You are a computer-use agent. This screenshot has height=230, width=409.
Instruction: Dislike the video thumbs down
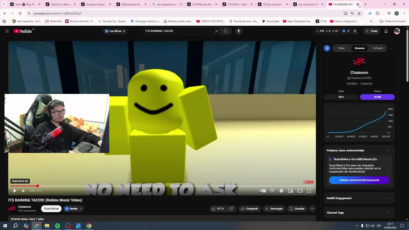click(231, 209)
